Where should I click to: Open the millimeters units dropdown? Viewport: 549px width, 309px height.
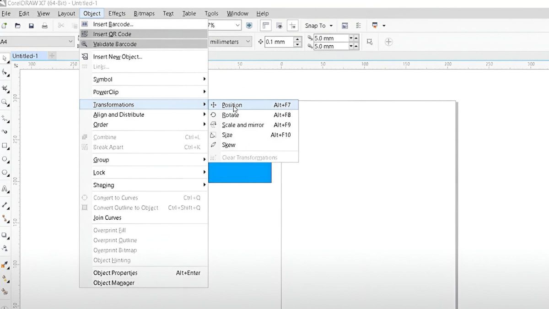248,42
